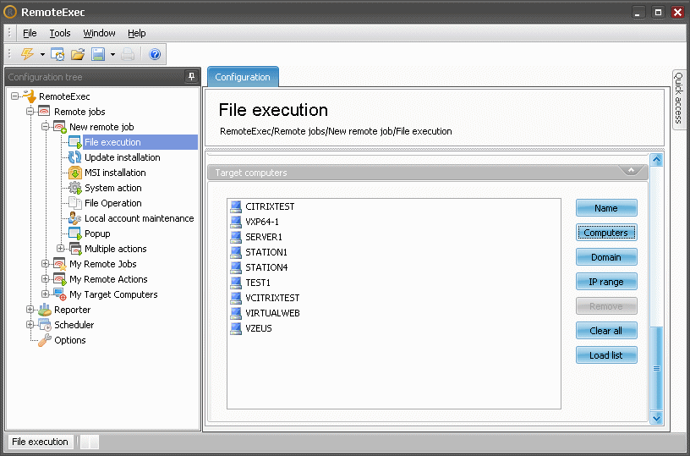Click the File Operation document icon
This screenshot has height=456, width=690.
75,203
